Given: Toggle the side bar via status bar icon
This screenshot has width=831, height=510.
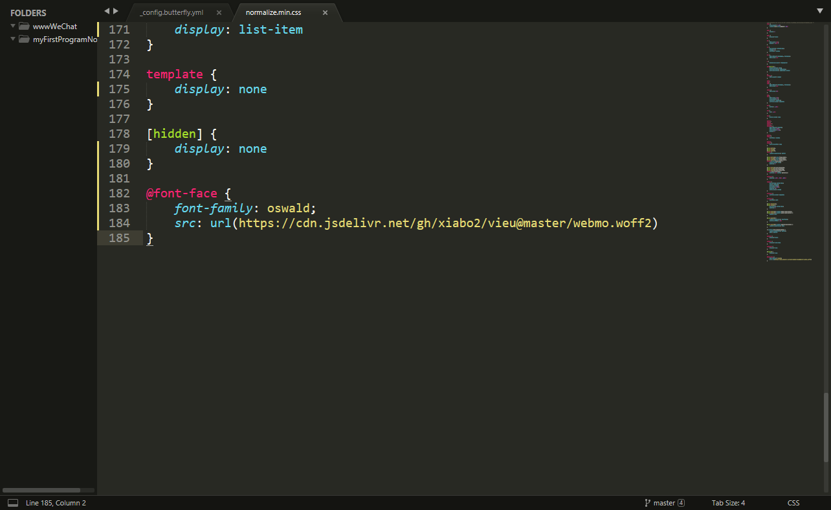Looking at the screenshot, I should [13, 503].
